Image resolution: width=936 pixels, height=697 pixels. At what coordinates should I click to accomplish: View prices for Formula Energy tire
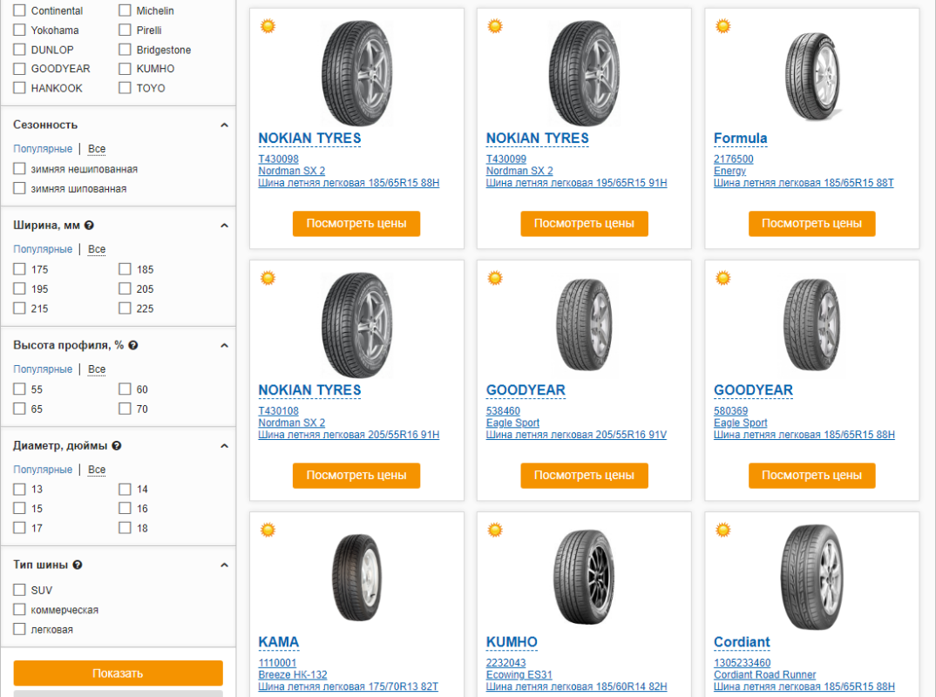(x=812, y=224)
